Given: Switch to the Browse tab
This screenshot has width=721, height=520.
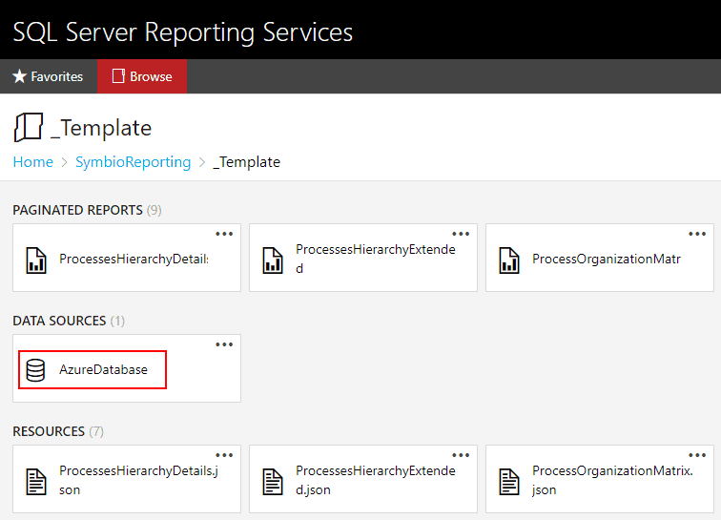Looking at the screenshot, I should click(141, 76).
